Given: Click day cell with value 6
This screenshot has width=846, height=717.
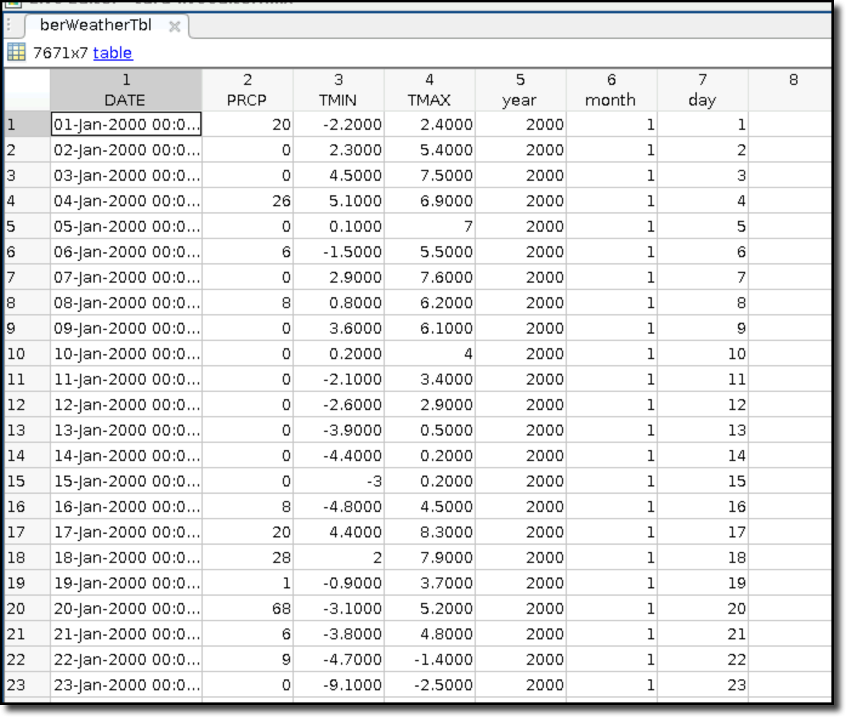Looking at the screenshot, I should pyautogui.click(x=703, y=252).
